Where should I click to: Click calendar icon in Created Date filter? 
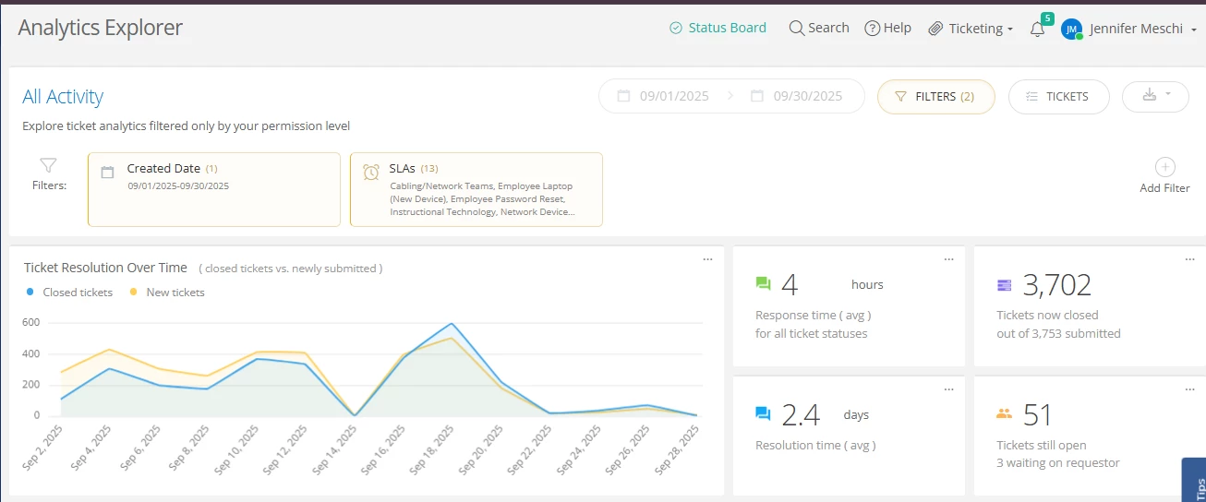pyautogui.click(x=108, y=172)
